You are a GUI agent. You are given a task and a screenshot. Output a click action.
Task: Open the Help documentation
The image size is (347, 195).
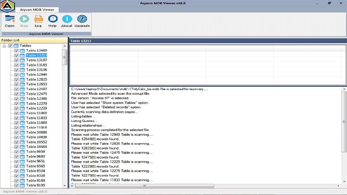[53, 21]
